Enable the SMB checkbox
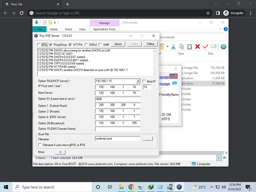The height and width of the screenshot is (192, 256). (x=100, y=45)
